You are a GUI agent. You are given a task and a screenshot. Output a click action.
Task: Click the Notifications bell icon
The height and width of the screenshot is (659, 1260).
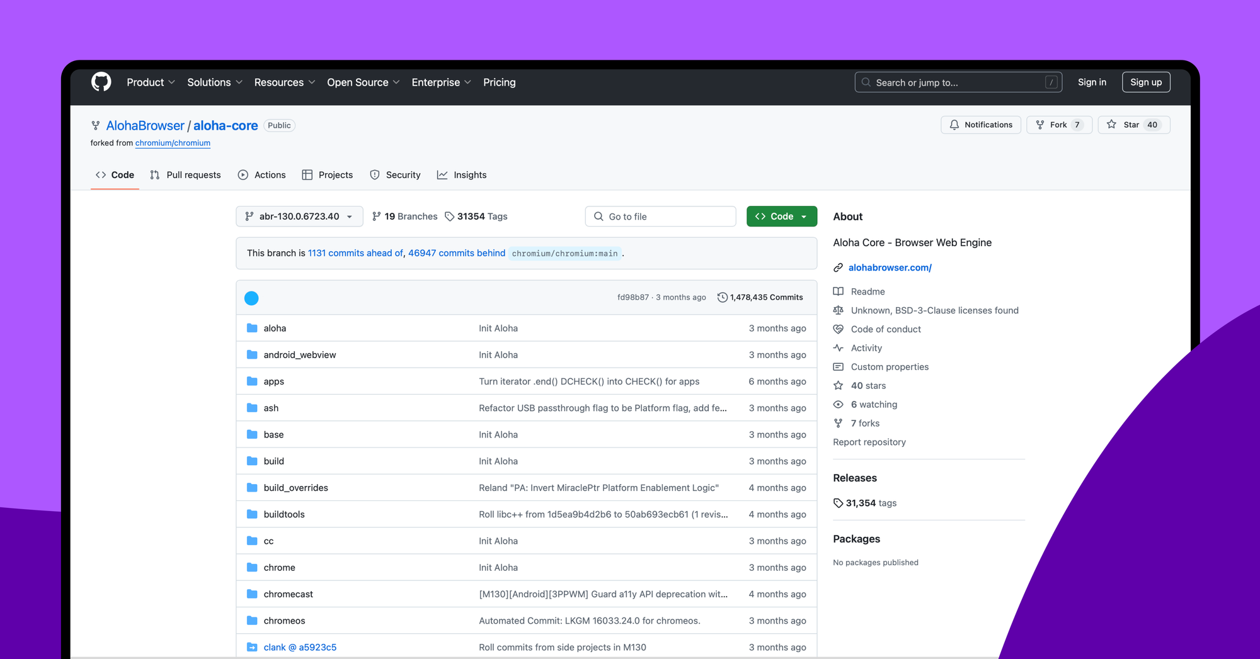point(954,125)
